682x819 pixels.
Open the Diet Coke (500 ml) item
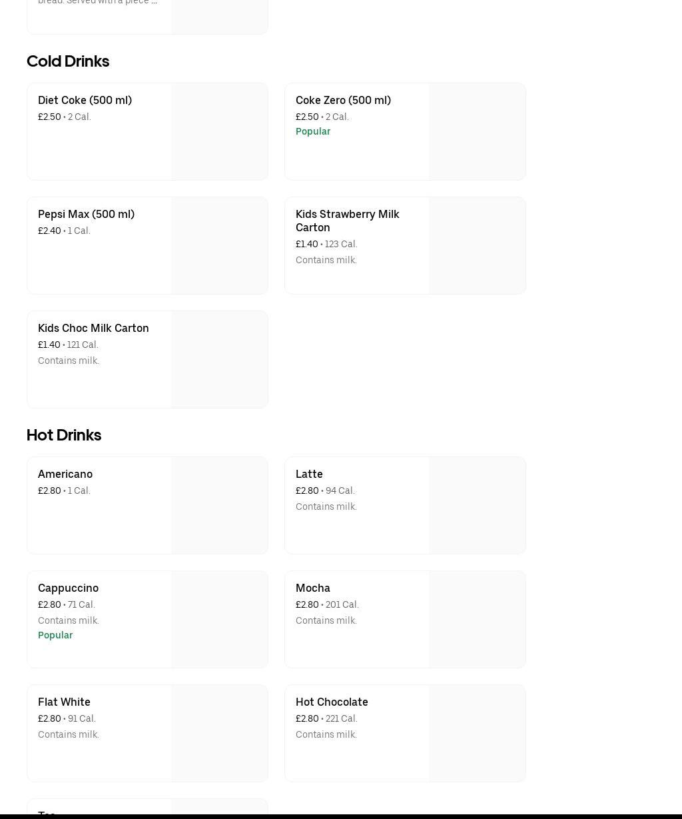point(85,100)
